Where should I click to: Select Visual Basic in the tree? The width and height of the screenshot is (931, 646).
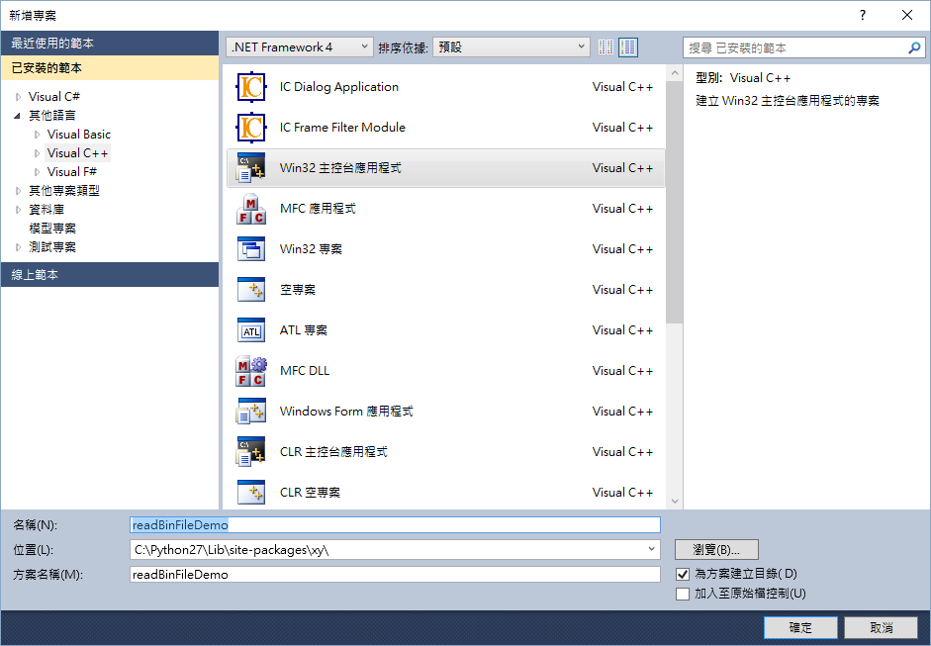coord(79,135)
